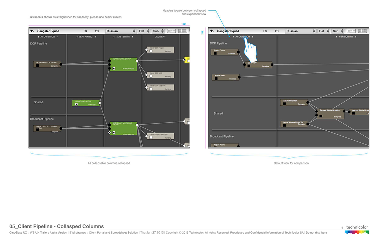Toggle checkbox on Deliver Theatrical ProRes node
379x240 pixels.
(x=151, y=137)
